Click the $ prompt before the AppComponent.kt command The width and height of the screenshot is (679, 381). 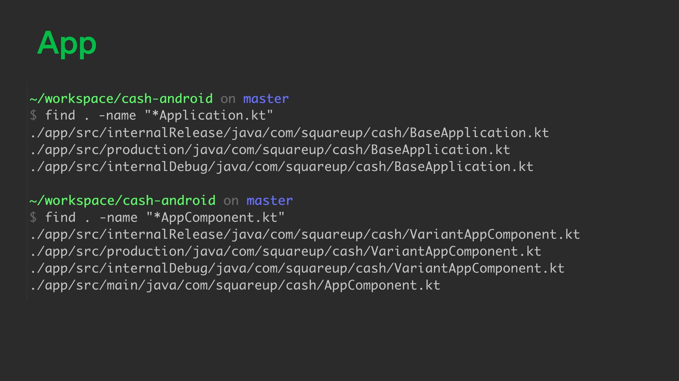tap(33, 217)
